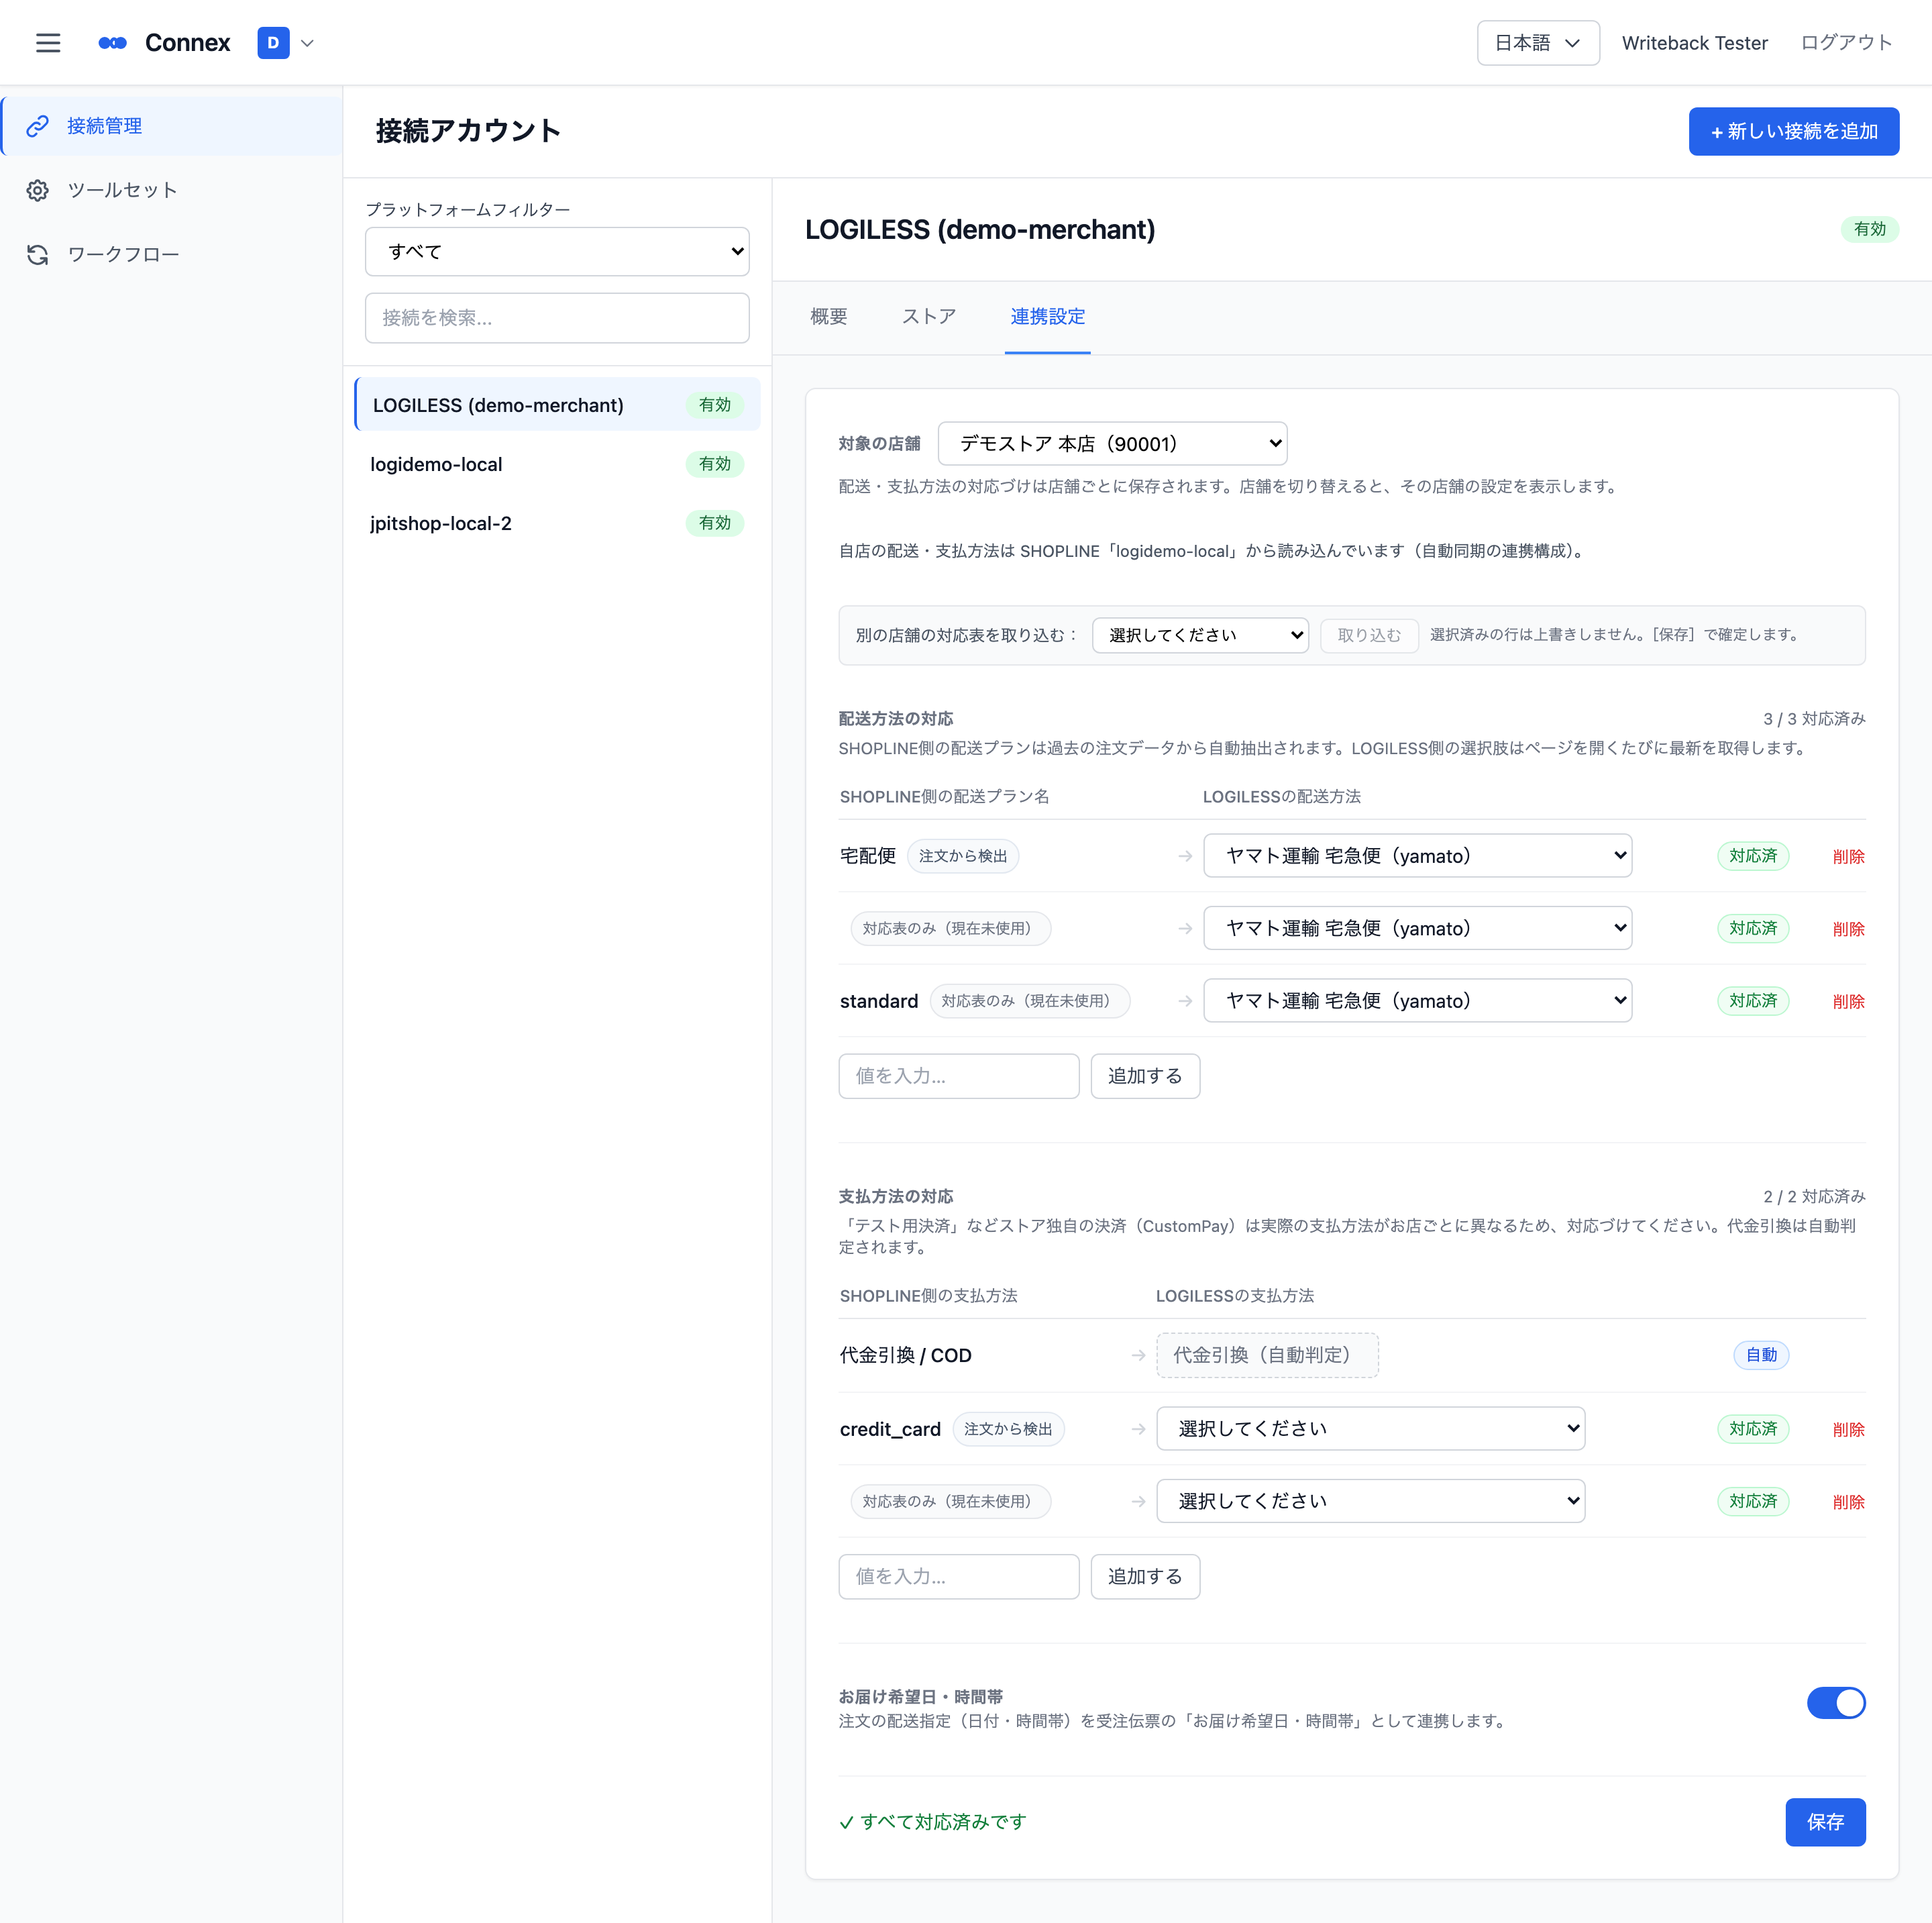Click the すべて対応済みです status message
The height and width of the screenshot is (1923, 1932).
(932, 1822)
